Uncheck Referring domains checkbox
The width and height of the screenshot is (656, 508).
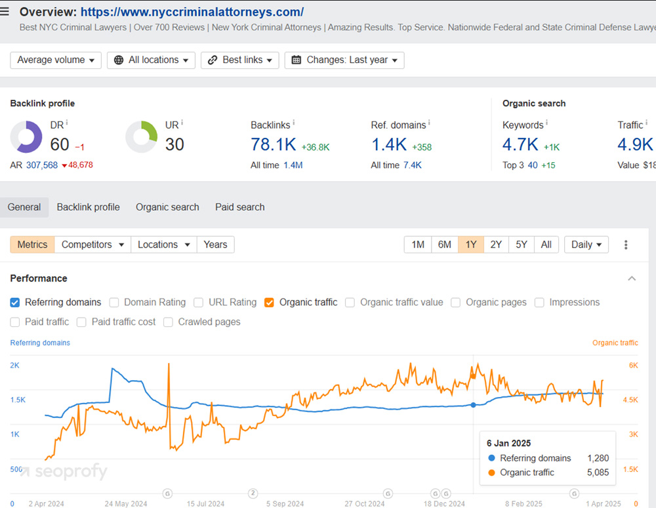(x=14, y=303)
